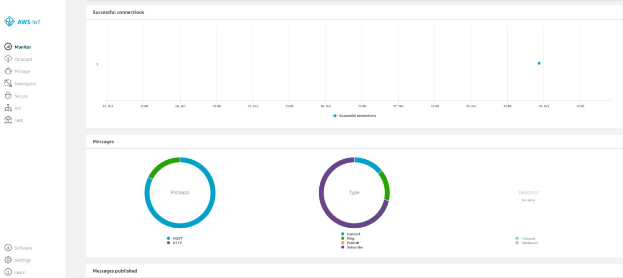This screenshot has width=623, height=278.
Task: Select the Manage chip icon
Action: [x=8, y=72]
